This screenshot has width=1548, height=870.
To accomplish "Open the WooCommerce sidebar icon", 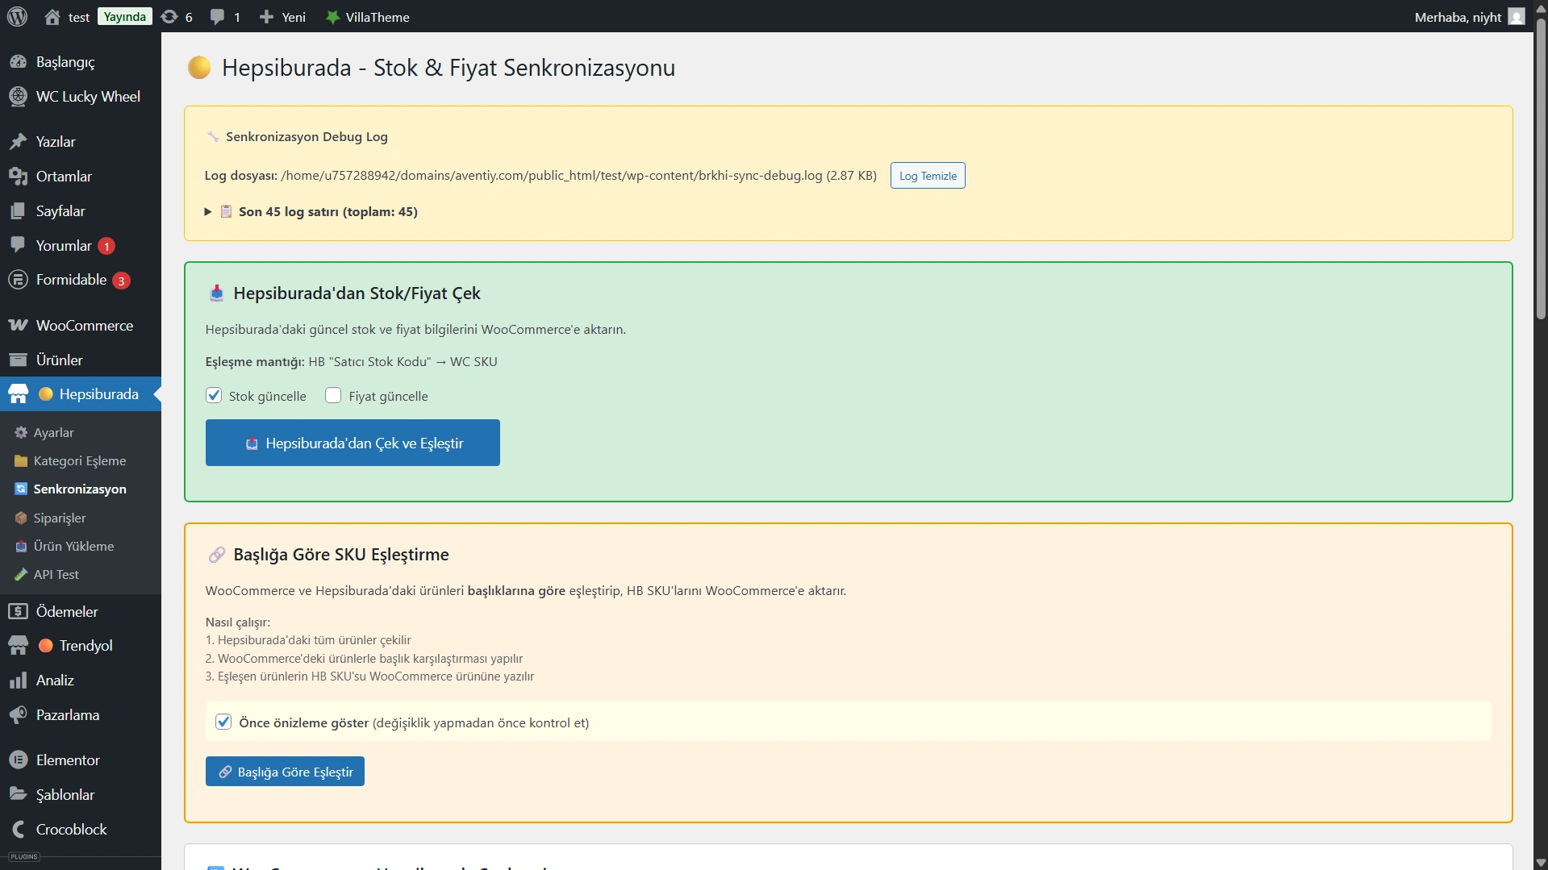I will coord(18,326).
